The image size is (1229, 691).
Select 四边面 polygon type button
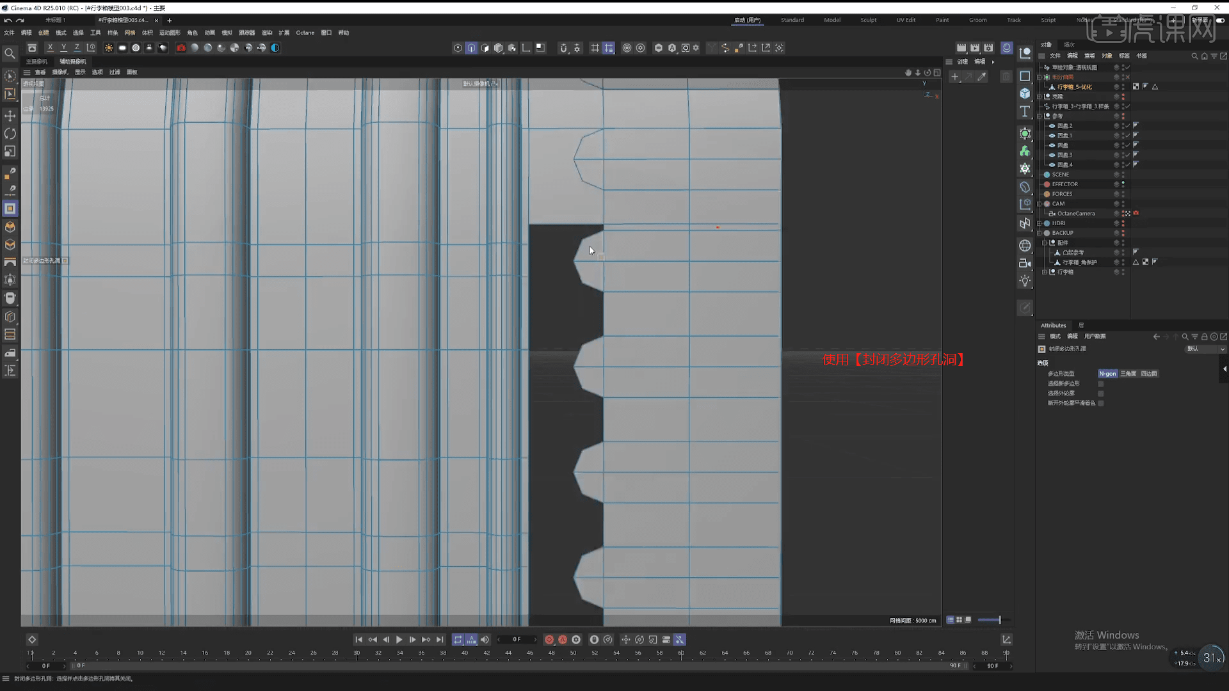(1149, 374)
